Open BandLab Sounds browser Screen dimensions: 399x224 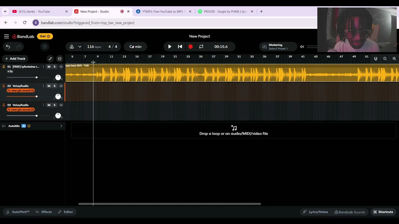point(350,212)
